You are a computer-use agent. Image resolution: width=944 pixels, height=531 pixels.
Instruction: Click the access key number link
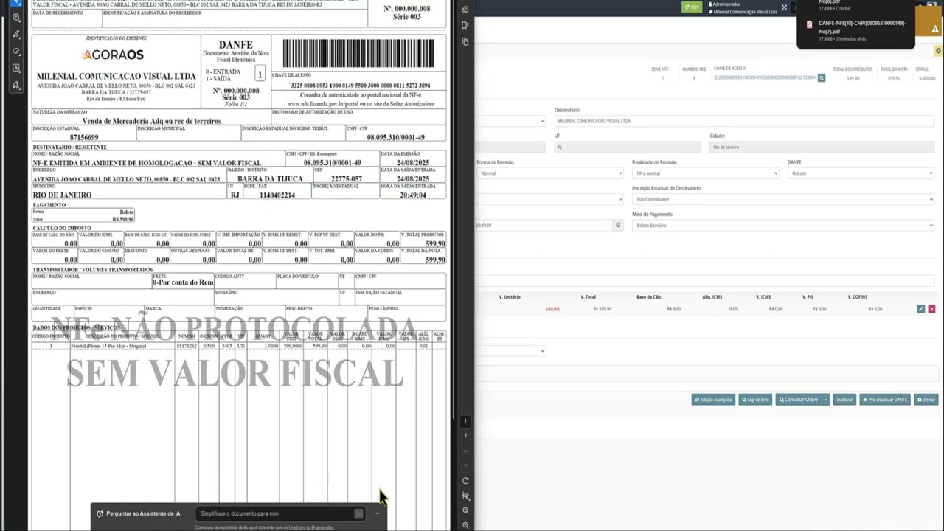coord(765,77)
